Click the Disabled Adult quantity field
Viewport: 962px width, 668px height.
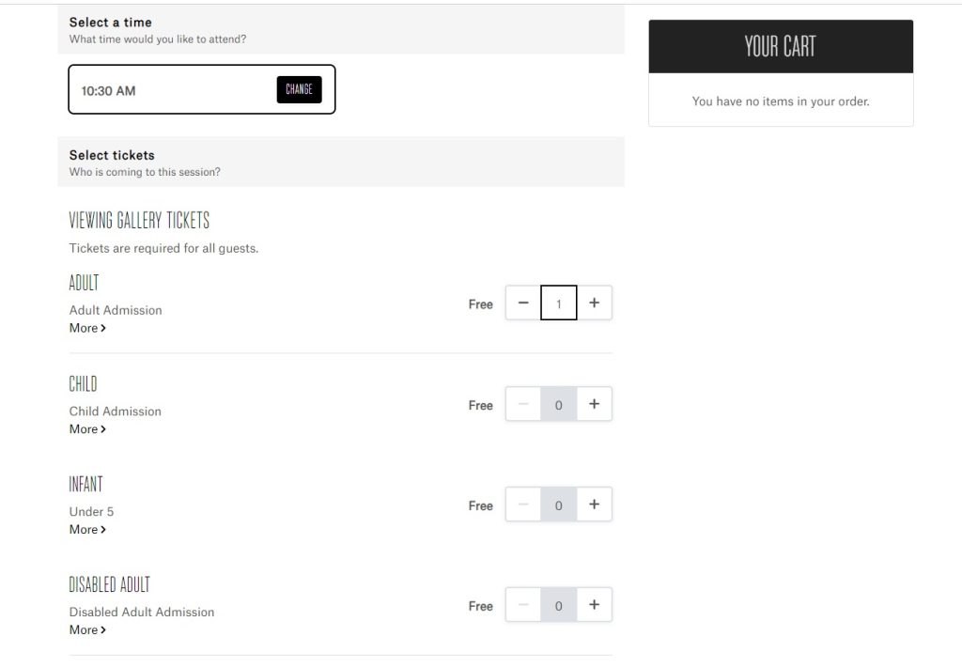tap(559, 606)
